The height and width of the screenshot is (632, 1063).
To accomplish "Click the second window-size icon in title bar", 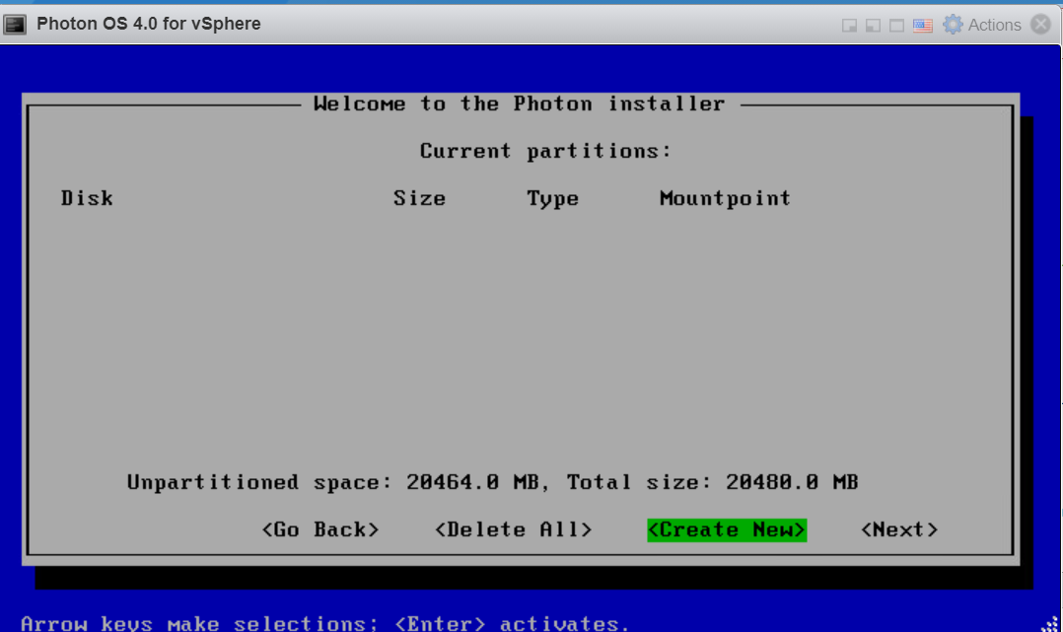I will click(872, 26).
